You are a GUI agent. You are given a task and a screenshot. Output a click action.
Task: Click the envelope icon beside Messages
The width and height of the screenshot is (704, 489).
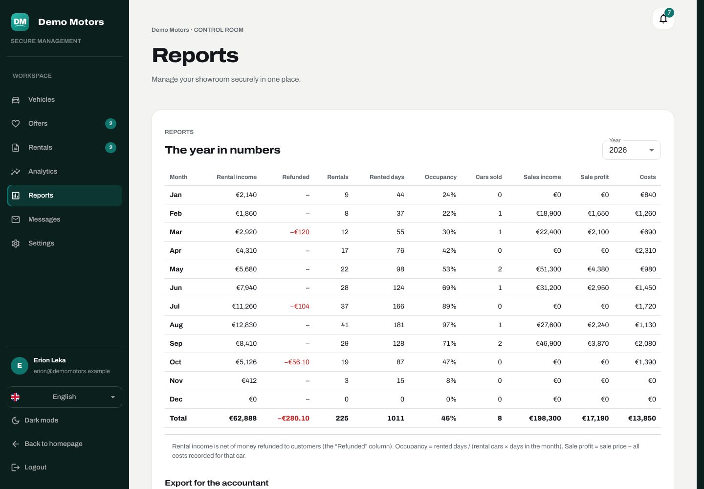16,220
